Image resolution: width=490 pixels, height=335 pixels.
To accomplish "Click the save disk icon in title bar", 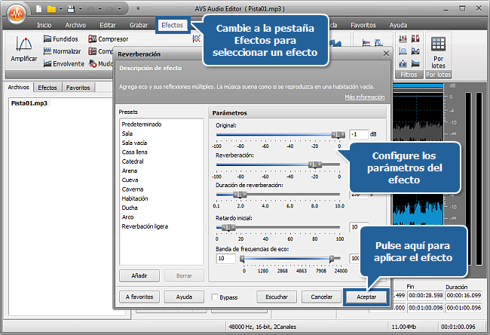I will click(x=69, y=10).
